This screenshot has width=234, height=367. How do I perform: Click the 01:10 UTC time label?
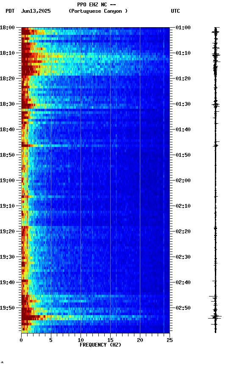(x=183, y=53)
